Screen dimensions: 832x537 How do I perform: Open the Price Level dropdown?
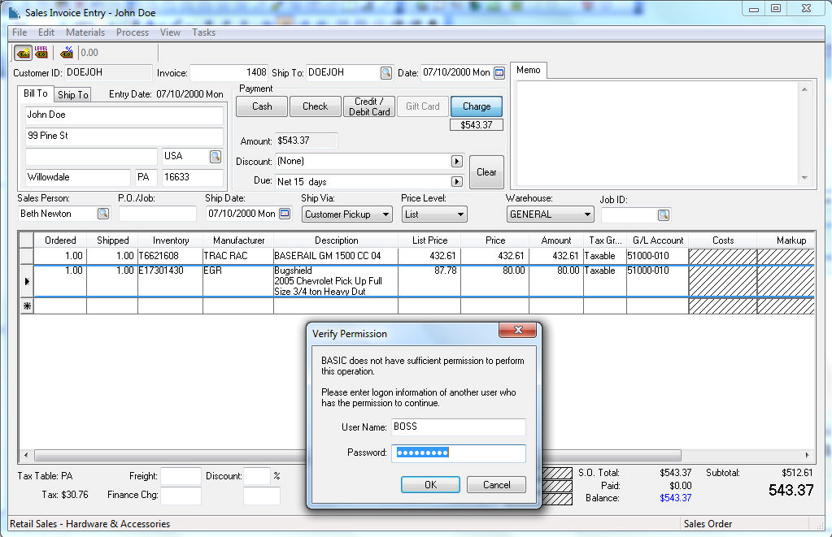pyautogui.click(x=460, y=214)
